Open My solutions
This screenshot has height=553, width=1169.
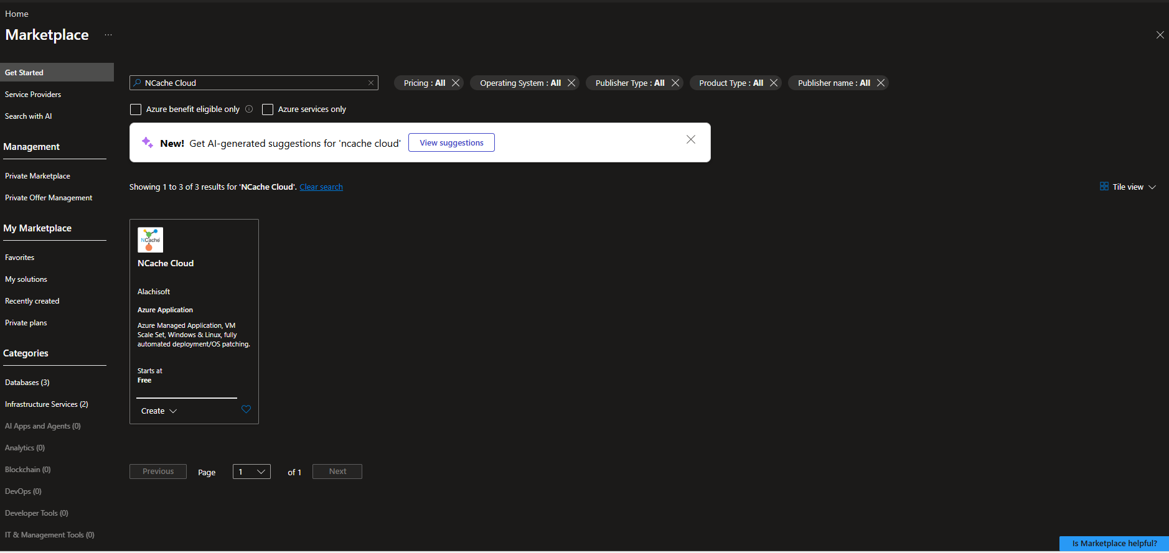[26, 279]
